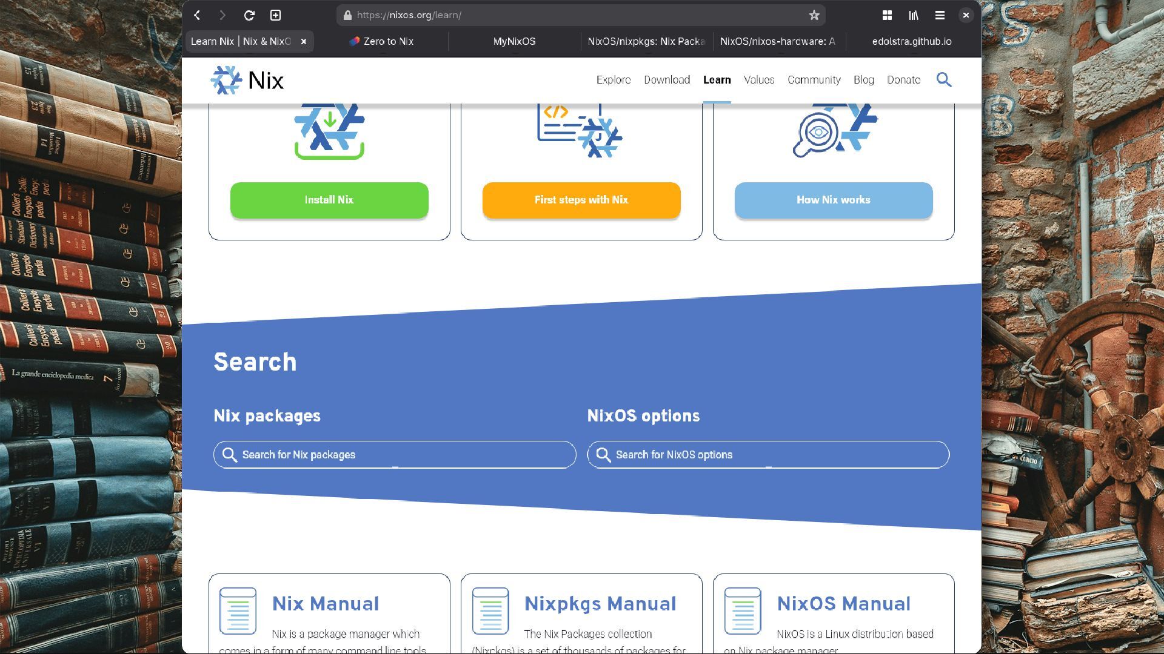
Task: Open the Community nav link
Action: pyautogui.click(x=814, y=80)
